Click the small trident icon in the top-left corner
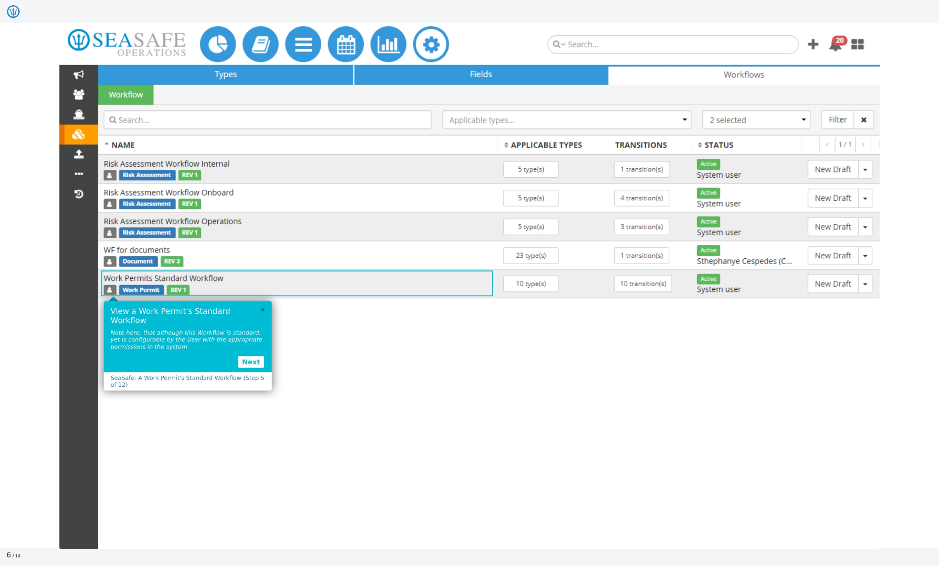The width and height of the screenshot is (939, 566). click(13, 12)
